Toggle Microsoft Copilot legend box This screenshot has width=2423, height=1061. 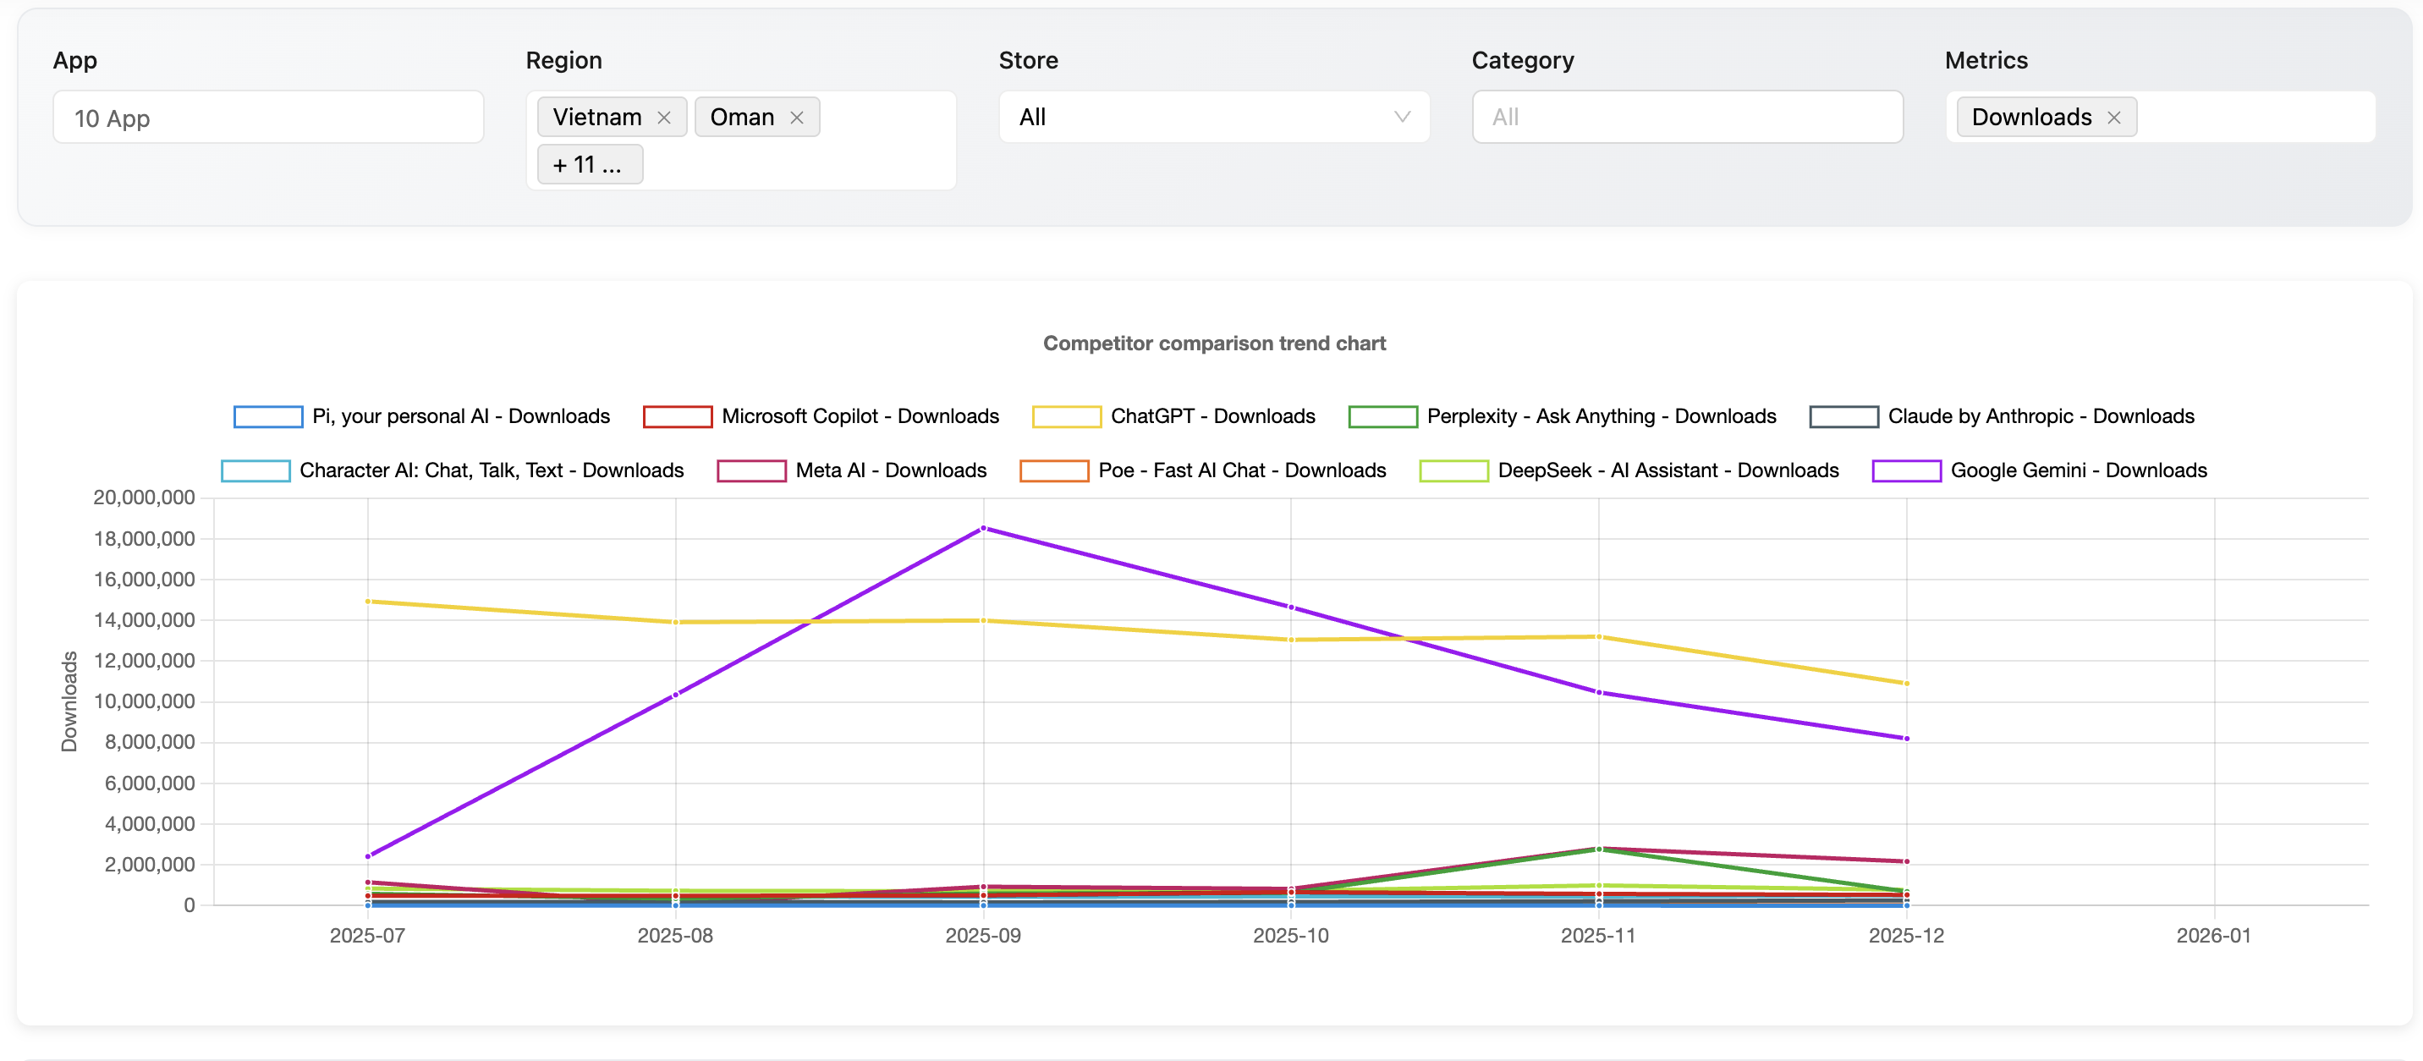pos(677,416)
